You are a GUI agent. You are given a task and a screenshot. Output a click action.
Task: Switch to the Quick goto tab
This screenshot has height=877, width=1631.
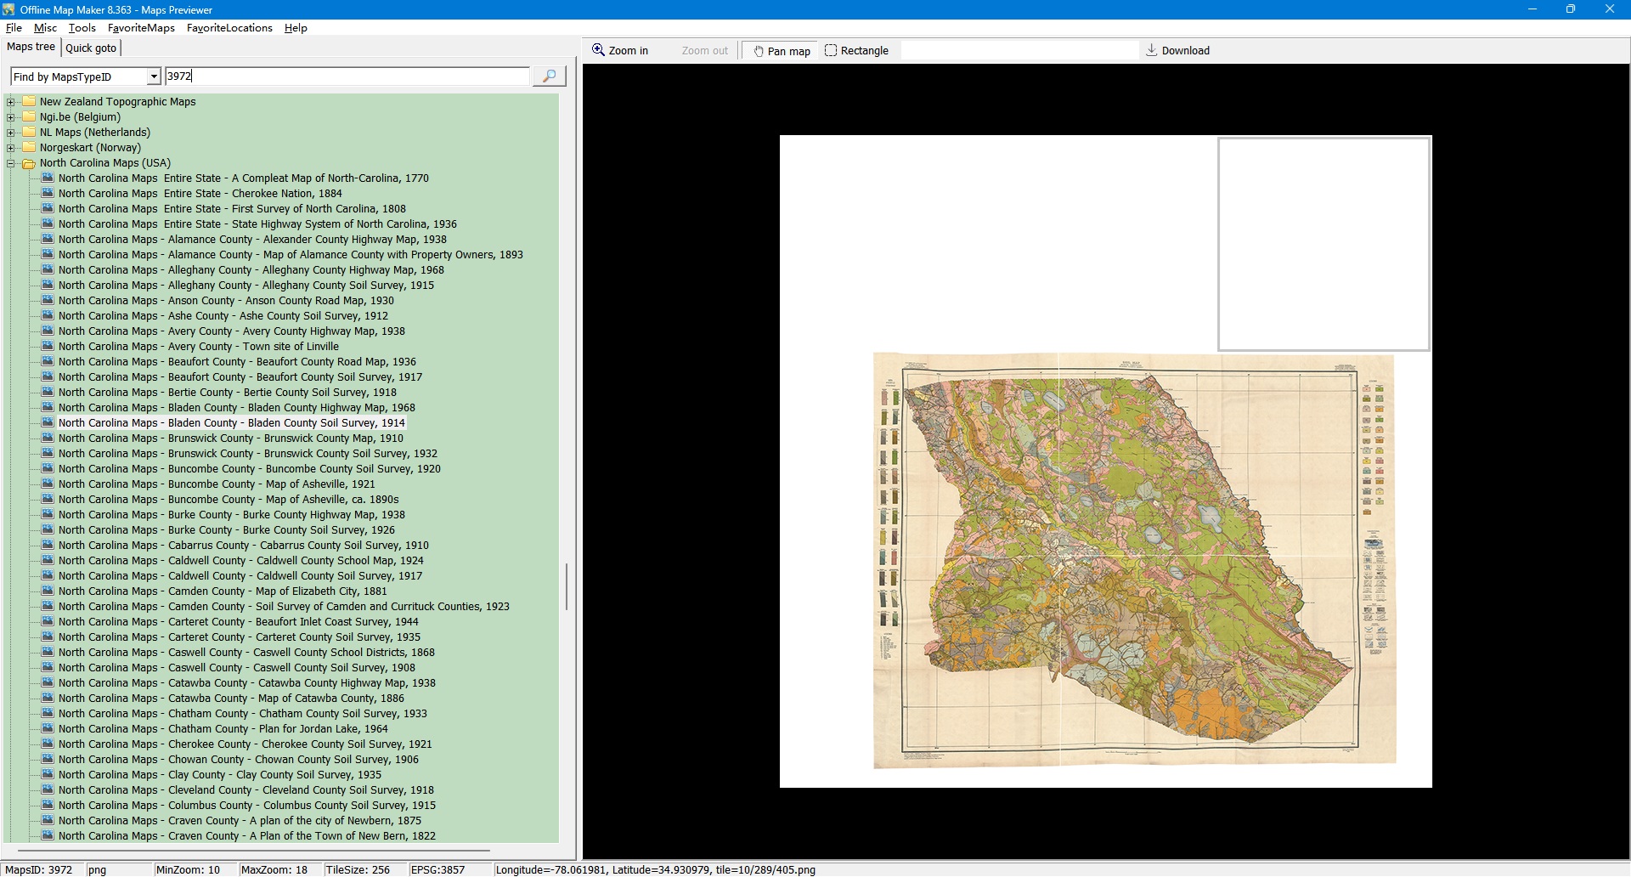coord(91,48)
